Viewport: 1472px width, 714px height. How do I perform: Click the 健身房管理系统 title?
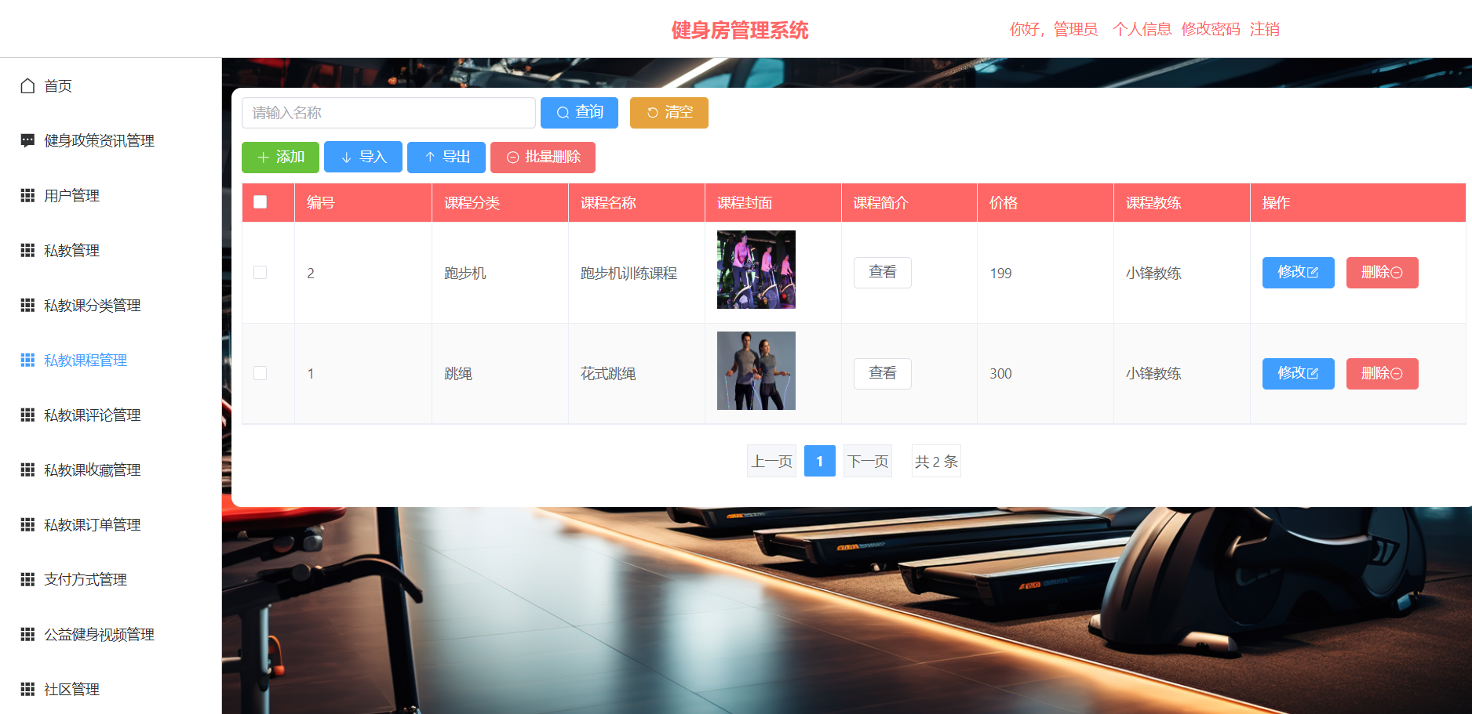739,30
